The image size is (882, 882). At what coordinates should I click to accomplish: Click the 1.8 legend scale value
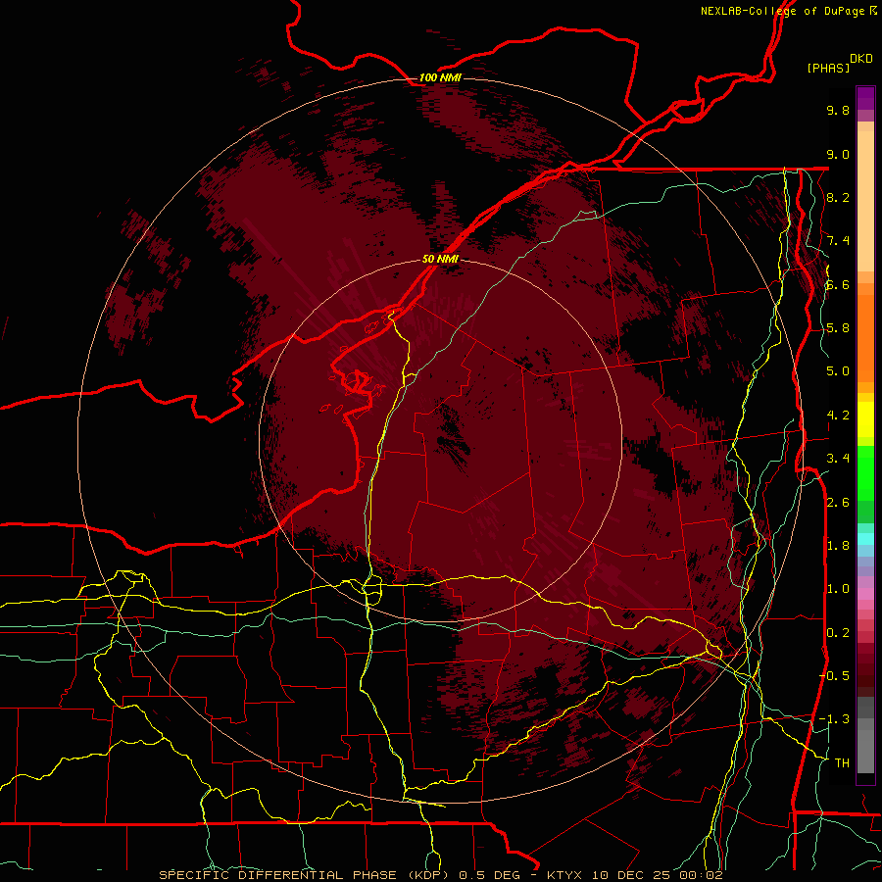point(838,546)
